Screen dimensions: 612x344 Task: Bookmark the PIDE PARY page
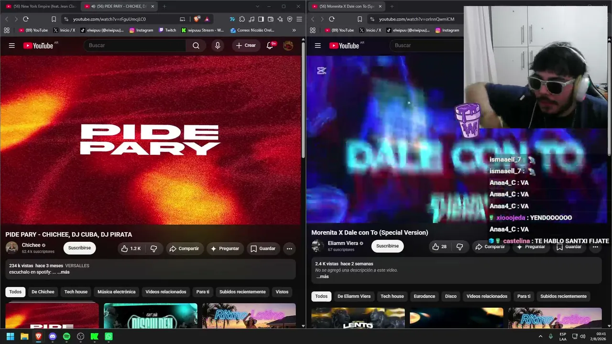(54, 19)
